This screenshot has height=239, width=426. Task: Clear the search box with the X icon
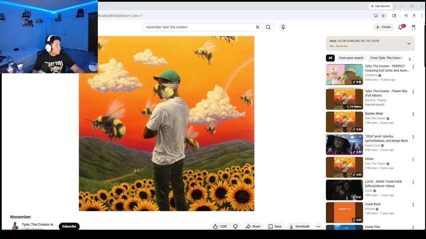tap(257, 27)
